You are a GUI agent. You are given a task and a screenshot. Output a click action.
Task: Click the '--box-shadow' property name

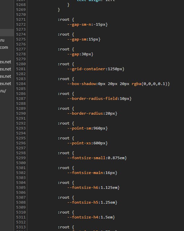[x=82, y=84]
